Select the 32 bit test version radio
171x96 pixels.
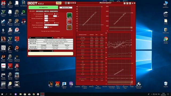click(45, 23)
